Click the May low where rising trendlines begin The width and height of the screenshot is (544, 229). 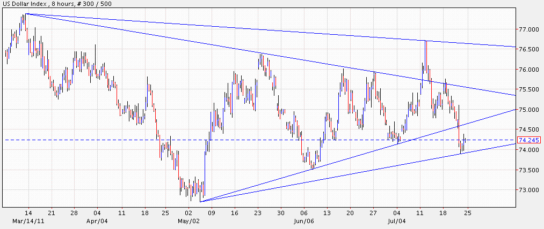[x=200, y=201]
